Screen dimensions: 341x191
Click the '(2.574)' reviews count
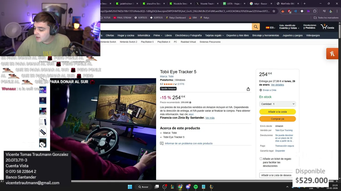[x=181, y=84]
